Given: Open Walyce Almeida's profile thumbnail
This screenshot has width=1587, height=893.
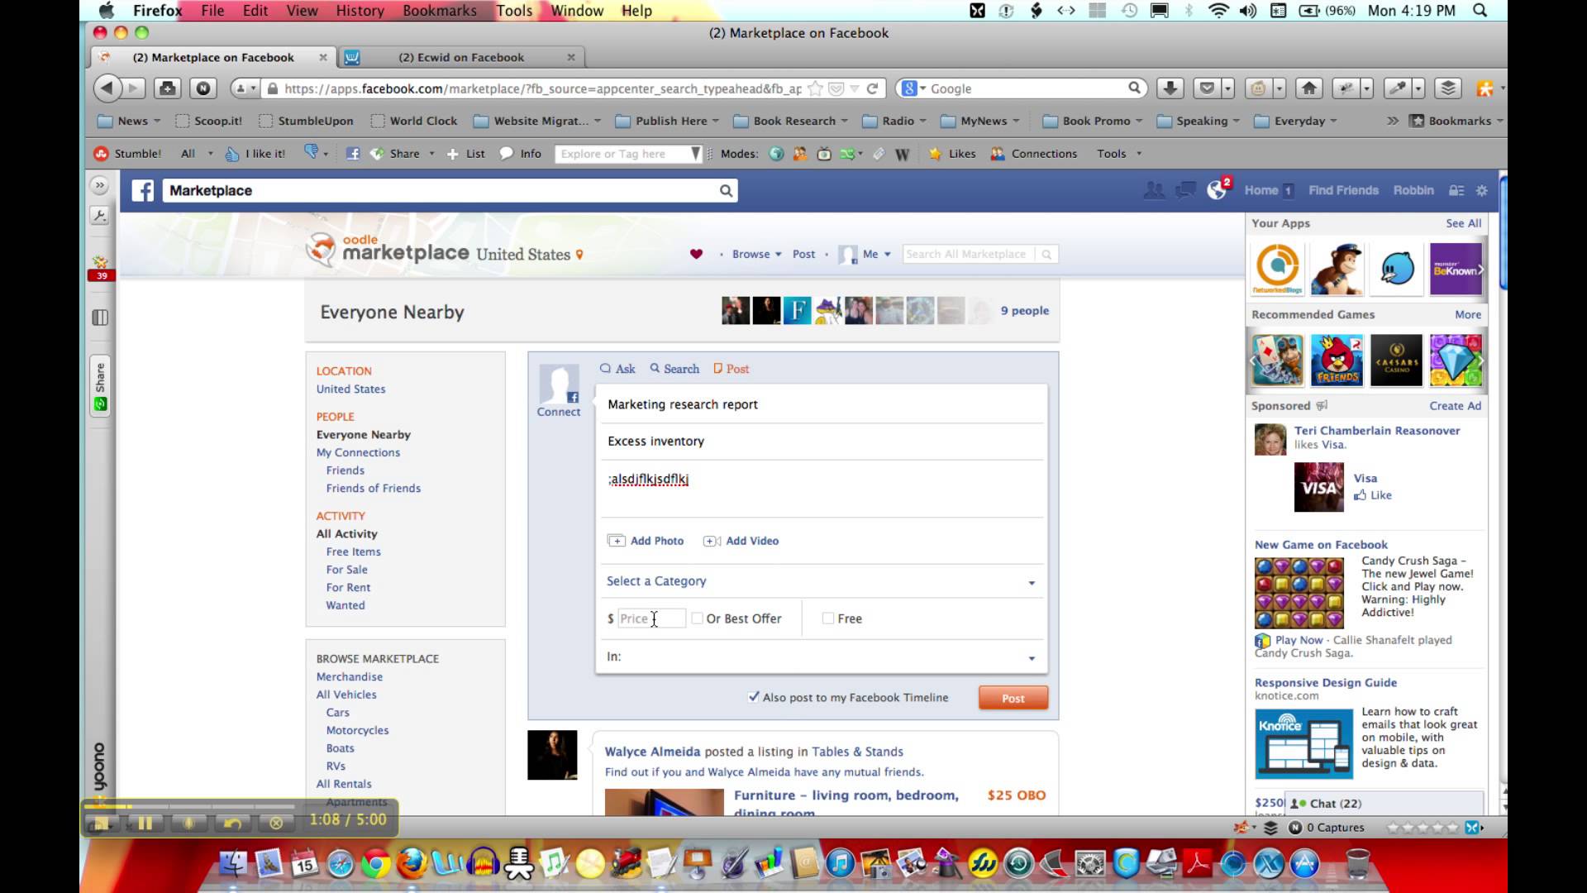Looking at the screenshot, I should [552, 755].
